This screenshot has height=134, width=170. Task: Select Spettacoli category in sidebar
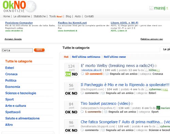[x=13, y=112]
